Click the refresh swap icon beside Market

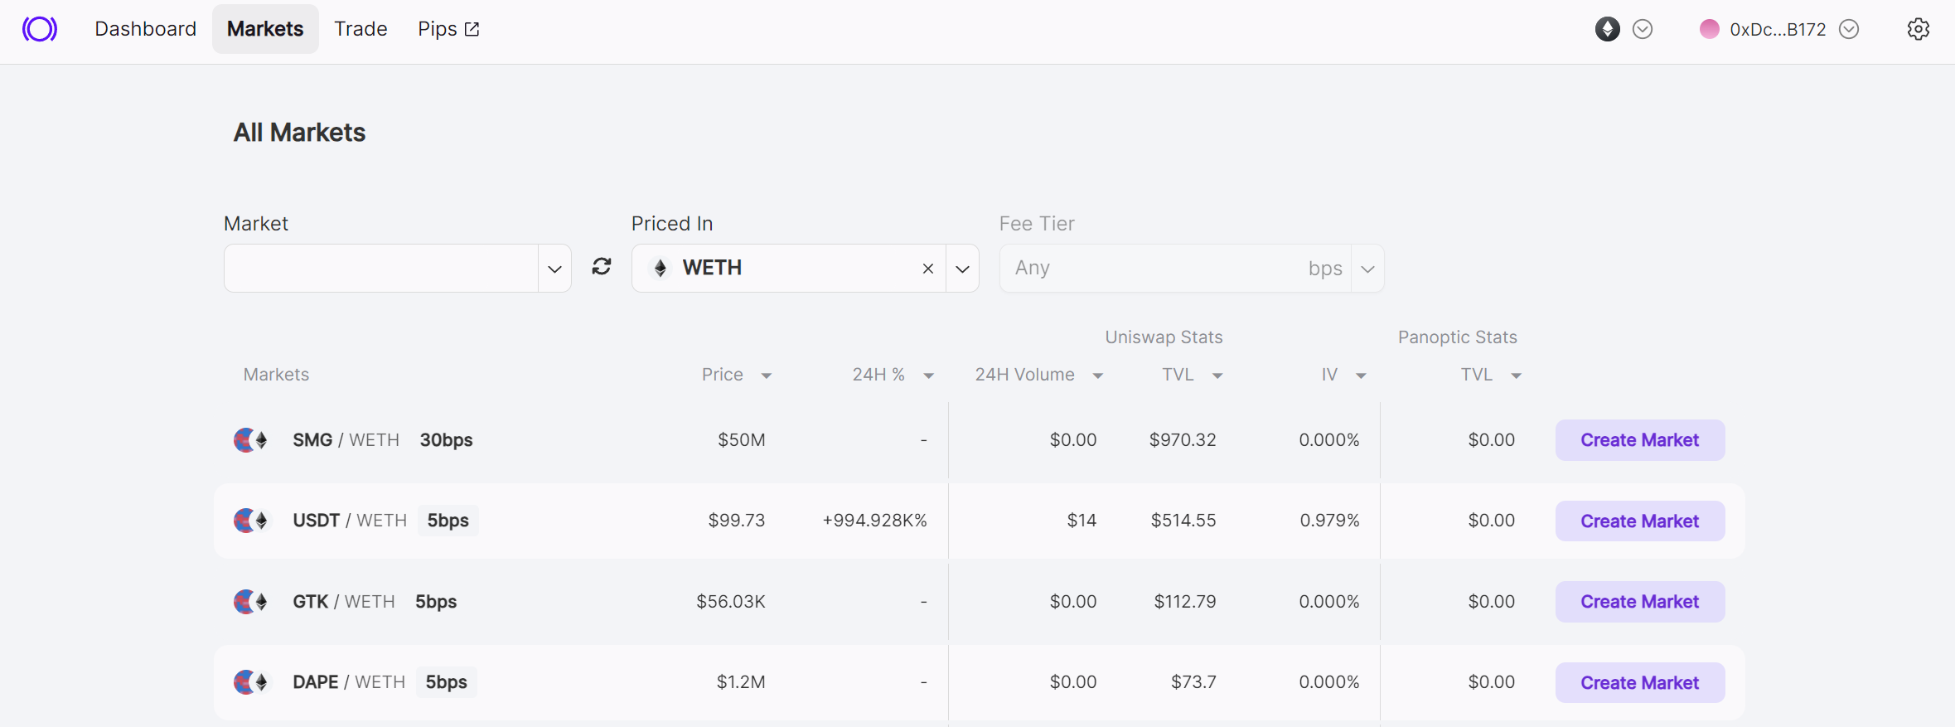tap(602, 267)
